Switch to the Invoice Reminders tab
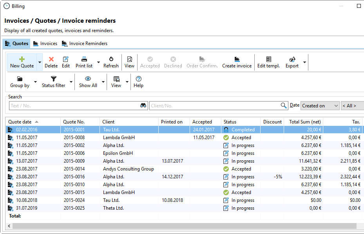 click(x=85, y=44)
